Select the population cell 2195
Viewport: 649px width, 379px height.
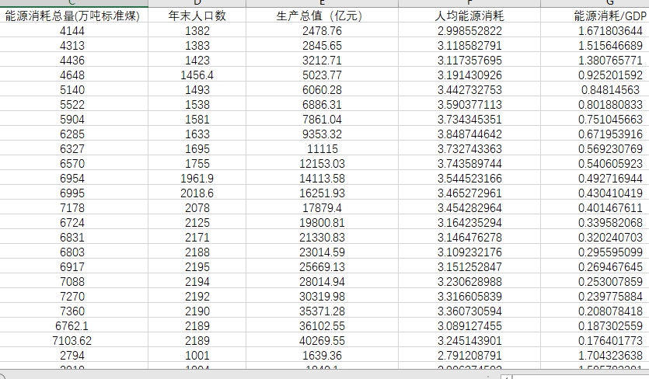(197, 267)
